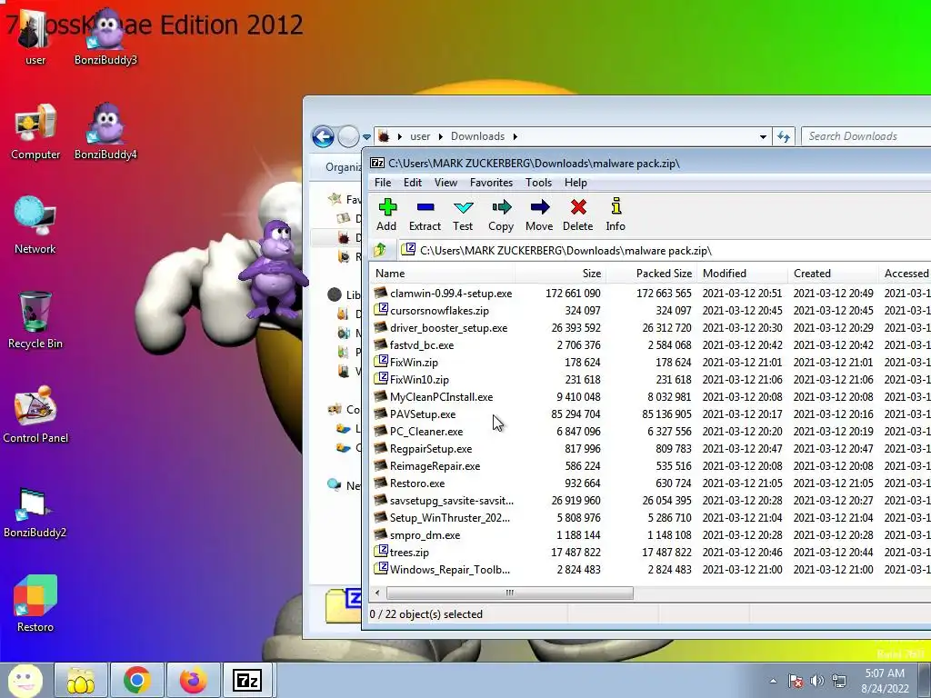Open Firefox from the taskbar
Image resolution: width=931 pixels, height=698 pixels.
tap(193, 680)
